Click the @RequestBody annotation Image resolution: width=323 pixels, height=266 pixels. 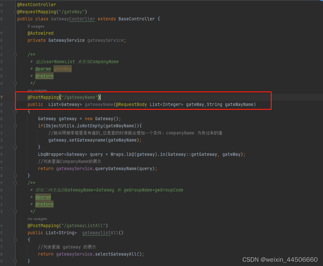[x=131, y=104]
